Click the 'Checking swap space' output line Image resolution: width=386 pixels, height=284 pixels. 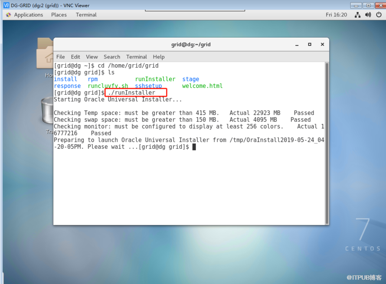coord(182,120)
